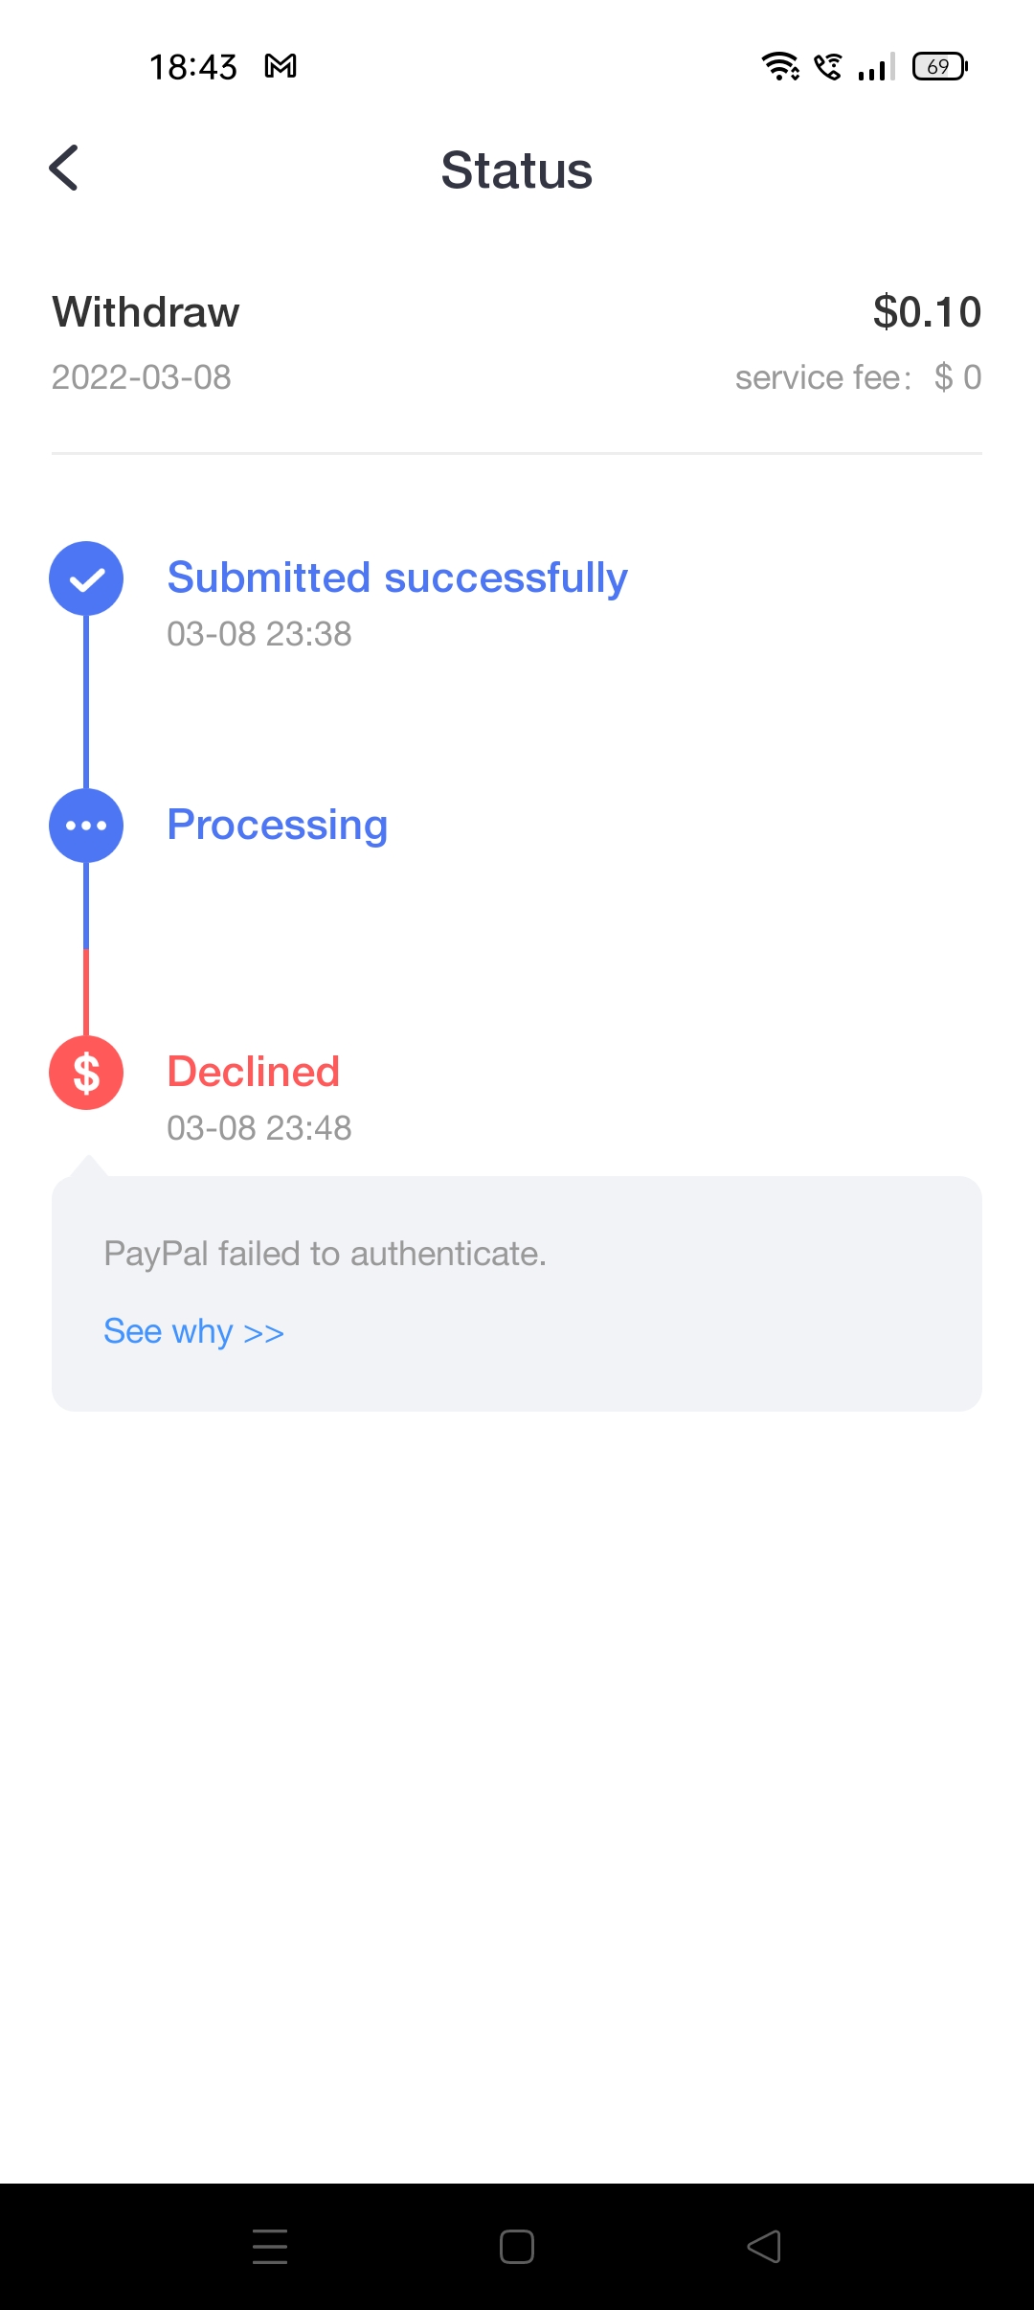Tap the PayPal failed to authenticate message

tap(325, 1254)
